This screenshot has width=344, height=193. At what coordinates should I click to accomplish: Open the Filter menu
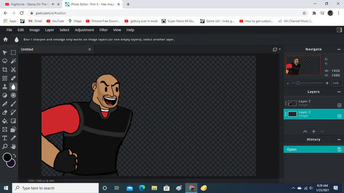point(104,30)
